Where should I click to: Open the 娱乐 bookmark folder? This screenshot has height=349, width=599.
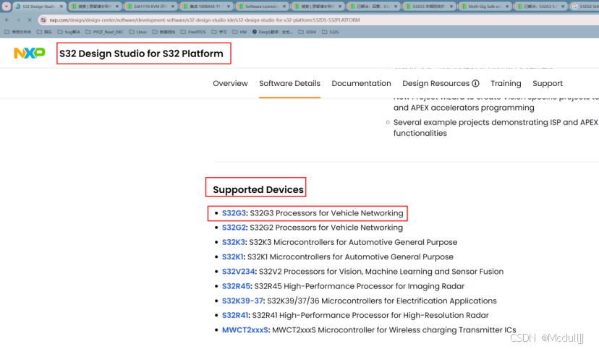click(x=44, y=32)
